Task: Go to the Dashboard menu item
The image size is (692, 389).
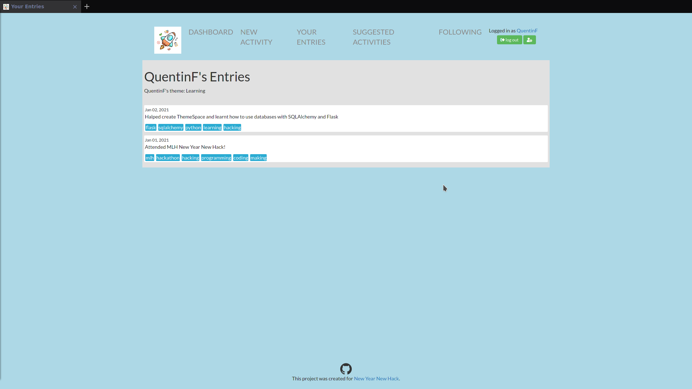Action: [x=210, y=32]
